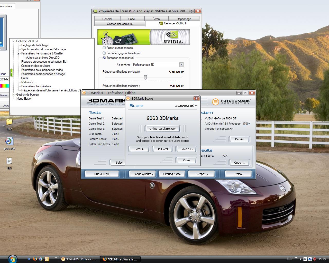The image size is (329, 263).
Task: Select Autres paramètres Direct3D item
Action: [43, 58]
